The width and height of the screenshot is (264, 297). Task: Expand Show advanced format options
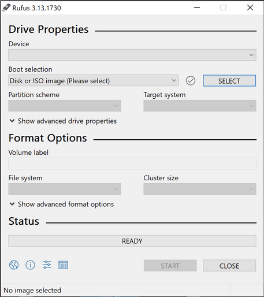point(62,205)
